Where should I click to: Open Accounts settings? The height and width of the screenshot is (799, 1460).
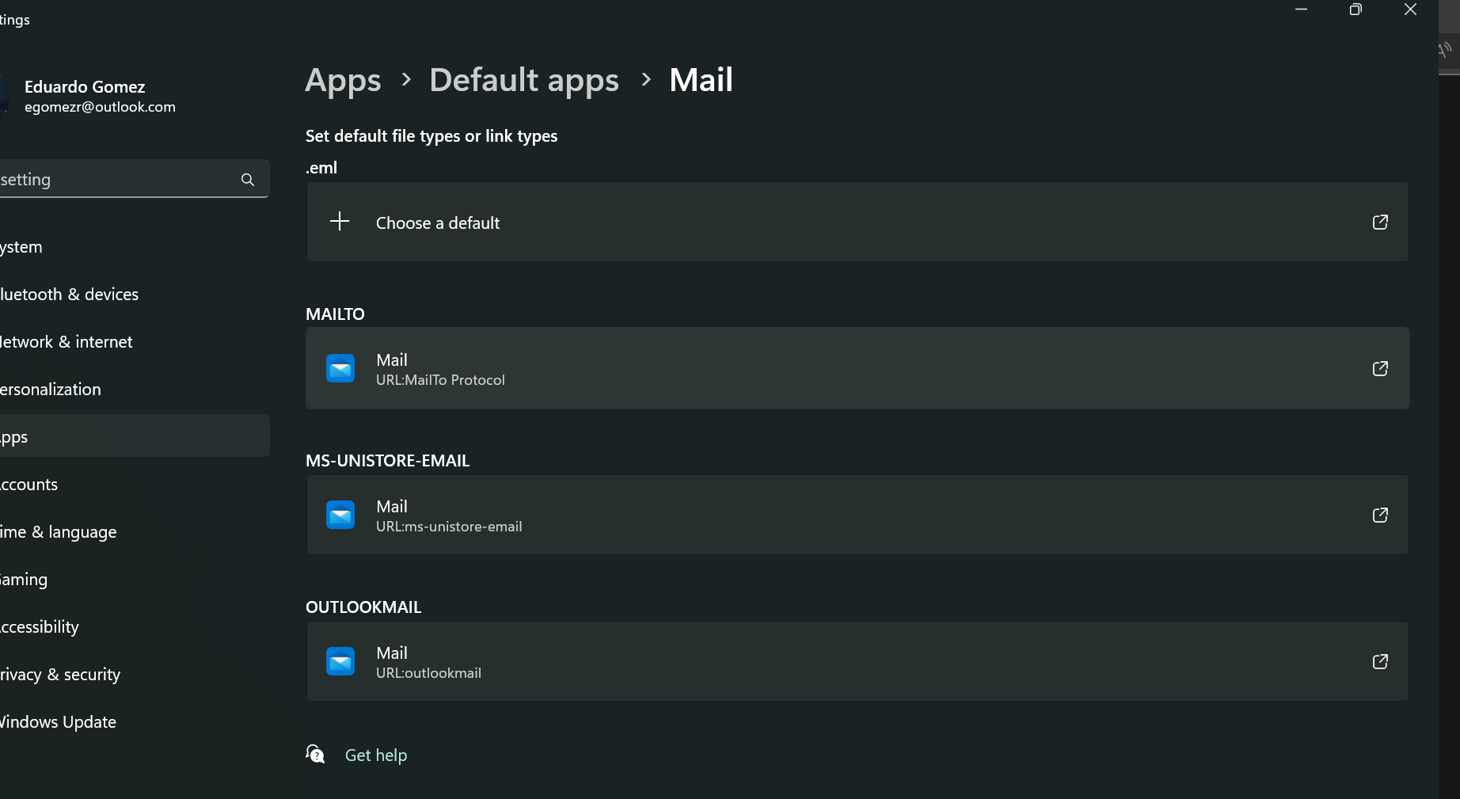coord(29,484)
